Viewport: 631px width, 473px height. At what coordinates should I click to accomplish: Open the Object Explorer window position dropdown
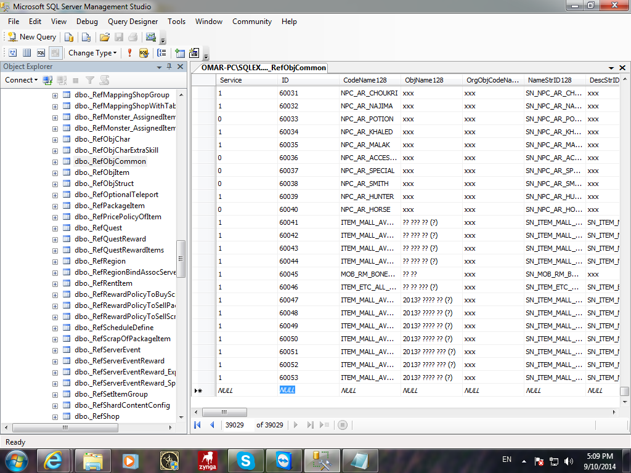[x=160, y=67]
